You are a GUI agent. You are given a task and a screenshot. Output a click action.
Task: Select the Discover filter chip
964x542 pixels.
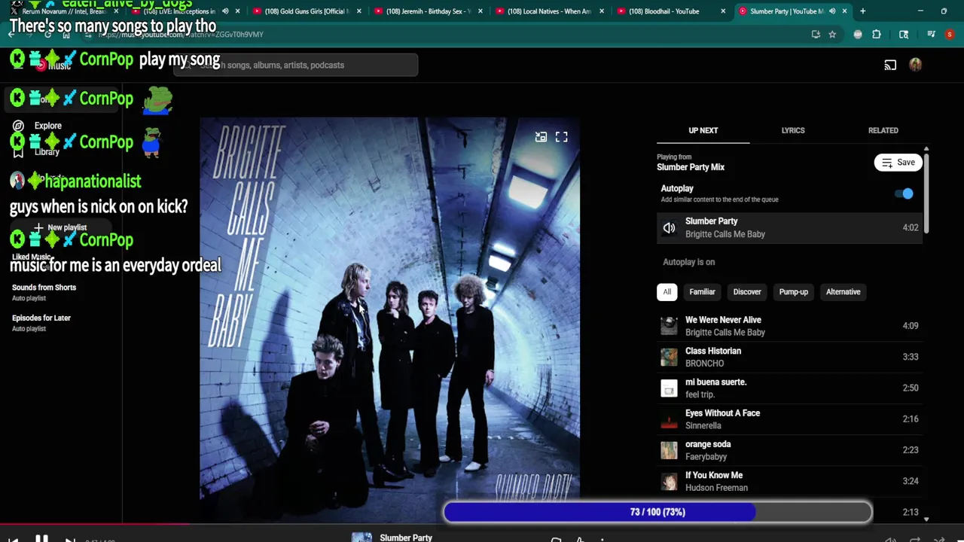747,292
